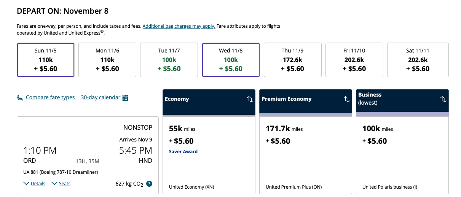Select Fri 11/10 departure date
The width and height of the screenshot is (461, 197).
[354, 60]
